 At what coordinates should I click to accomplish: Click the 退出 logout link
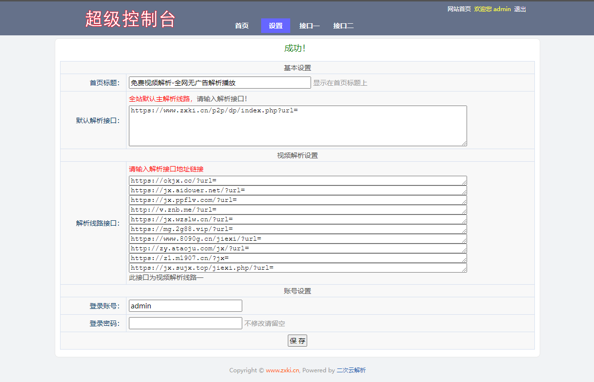pos(519,9)
